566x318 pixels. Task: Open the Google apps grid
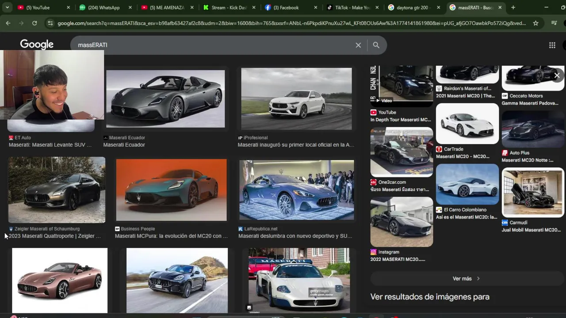pyautogui.click(x=552, y=45)
